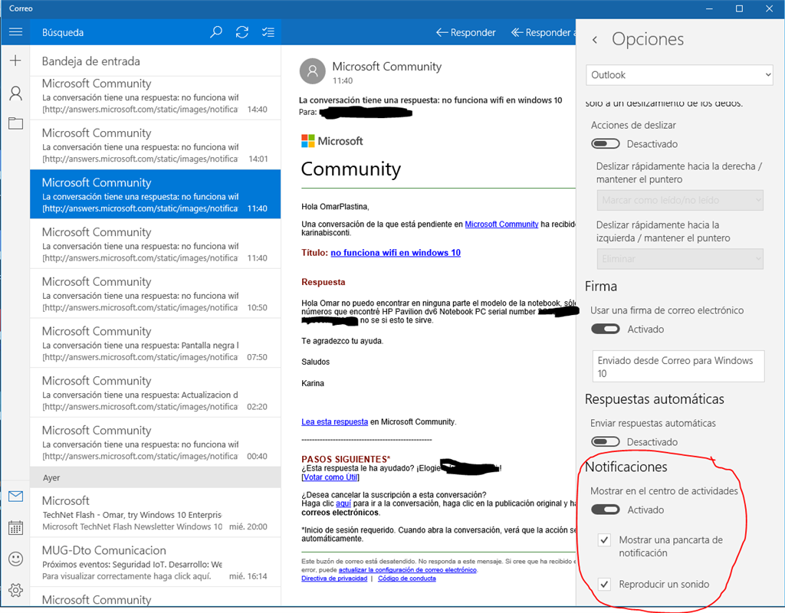The image size is (785, 613).
Task: Open 'no funciona wifi en windows 10' link
Action: click(x=396, y=253)
